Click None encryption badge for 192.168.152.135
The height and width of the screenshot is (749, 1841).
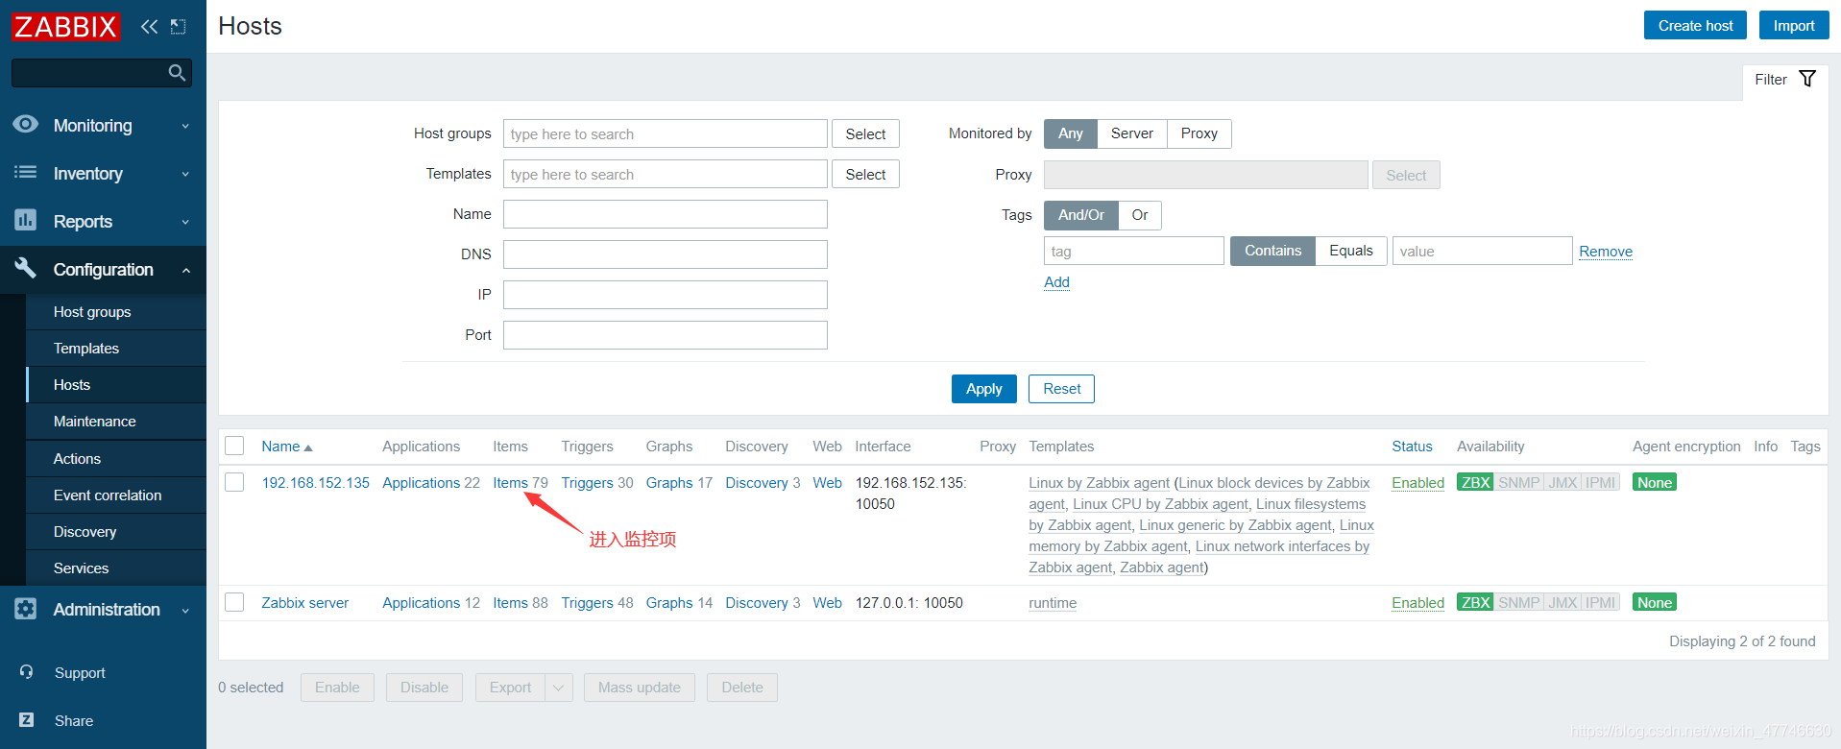1655,483
